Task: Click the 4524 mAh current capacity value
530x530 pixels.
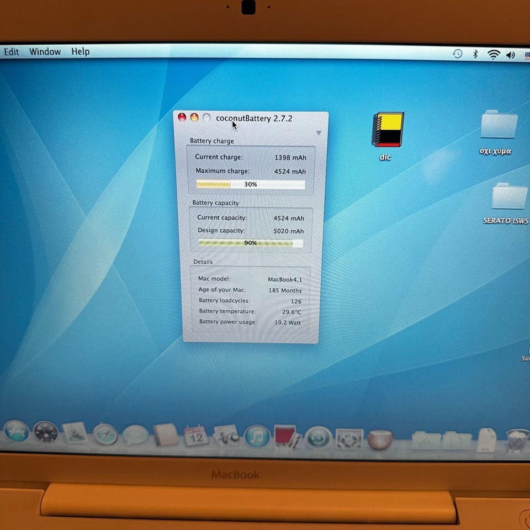Action: [289, 219]
